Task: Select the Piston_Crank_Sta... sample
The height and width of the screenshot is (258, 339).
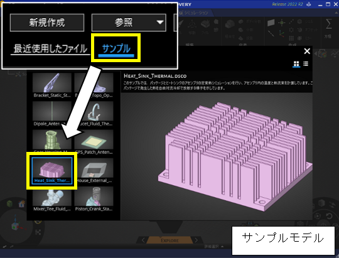Action: [x=94, y=199]
